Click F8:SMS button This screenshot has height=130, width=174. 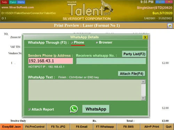(128, 127)
